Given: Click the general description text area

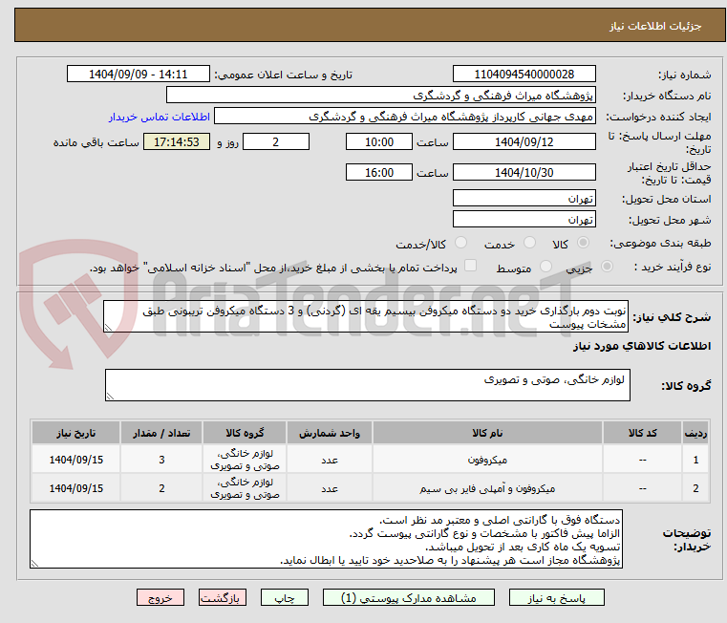Looking at the screenshot, I should click(366, 316).
